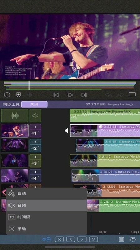Toggle the blue angle number 4 button
Image resolution: width=140 pixels, height=250 pixels.
point(35,172)
